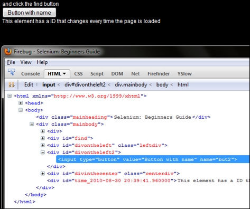Click the xmlns URL attribute value
This screenshot has height=209, width=250.
[97, 96]
